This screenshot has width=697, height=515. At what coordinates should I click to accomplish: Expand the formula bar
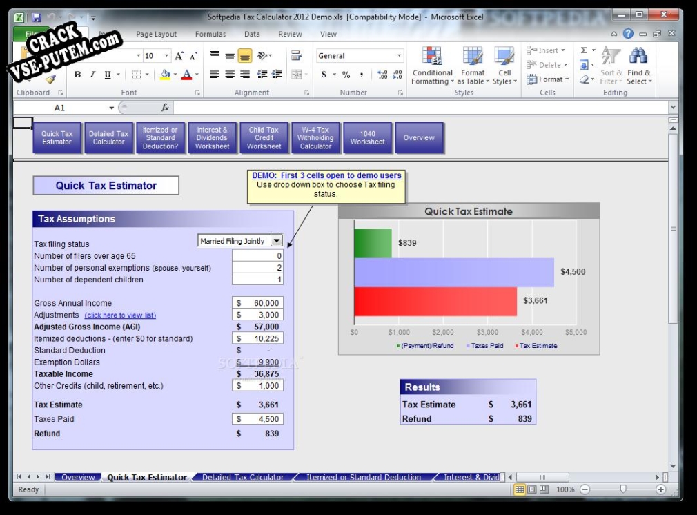(x=673, y=107)
